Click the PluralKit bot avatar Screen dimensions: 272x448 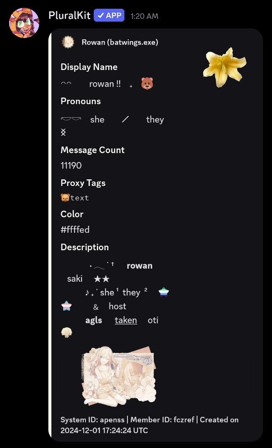(24, 23)
